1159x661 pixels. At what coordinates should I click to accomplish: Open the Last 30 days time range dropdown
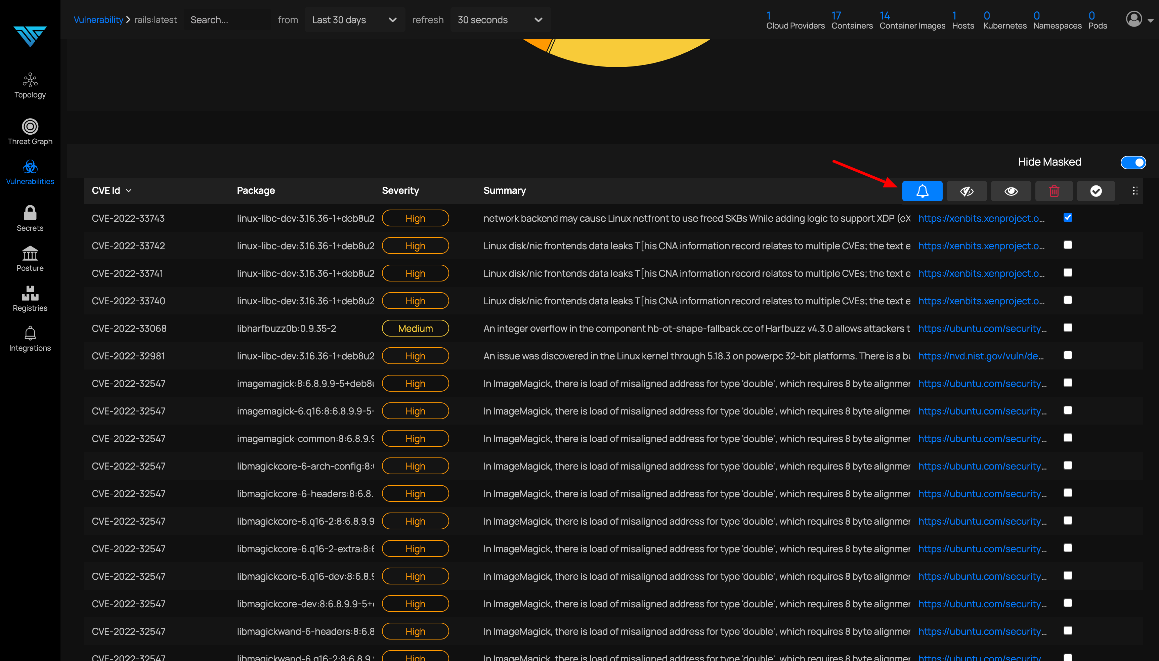pyautogui.click(x=354, y=19)
